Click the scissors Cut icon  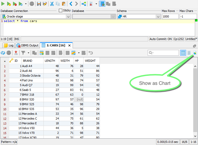tap(52, 4)
